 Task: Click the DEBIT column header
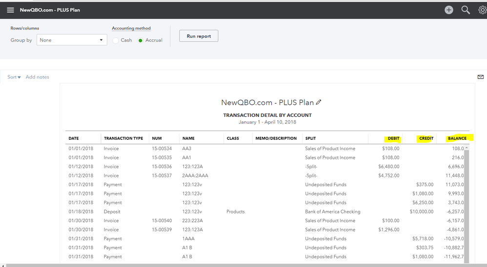click(393, 138)
